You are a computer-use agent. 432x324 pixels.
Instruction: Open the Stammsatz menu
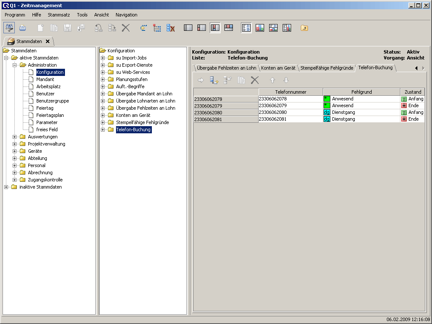coord(59,15)
